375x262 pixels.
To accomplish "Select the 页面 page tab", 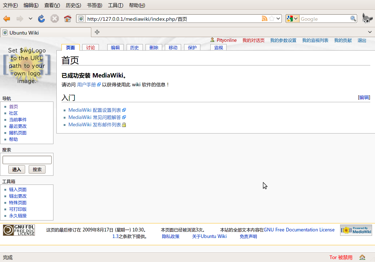I will point(71,47).
